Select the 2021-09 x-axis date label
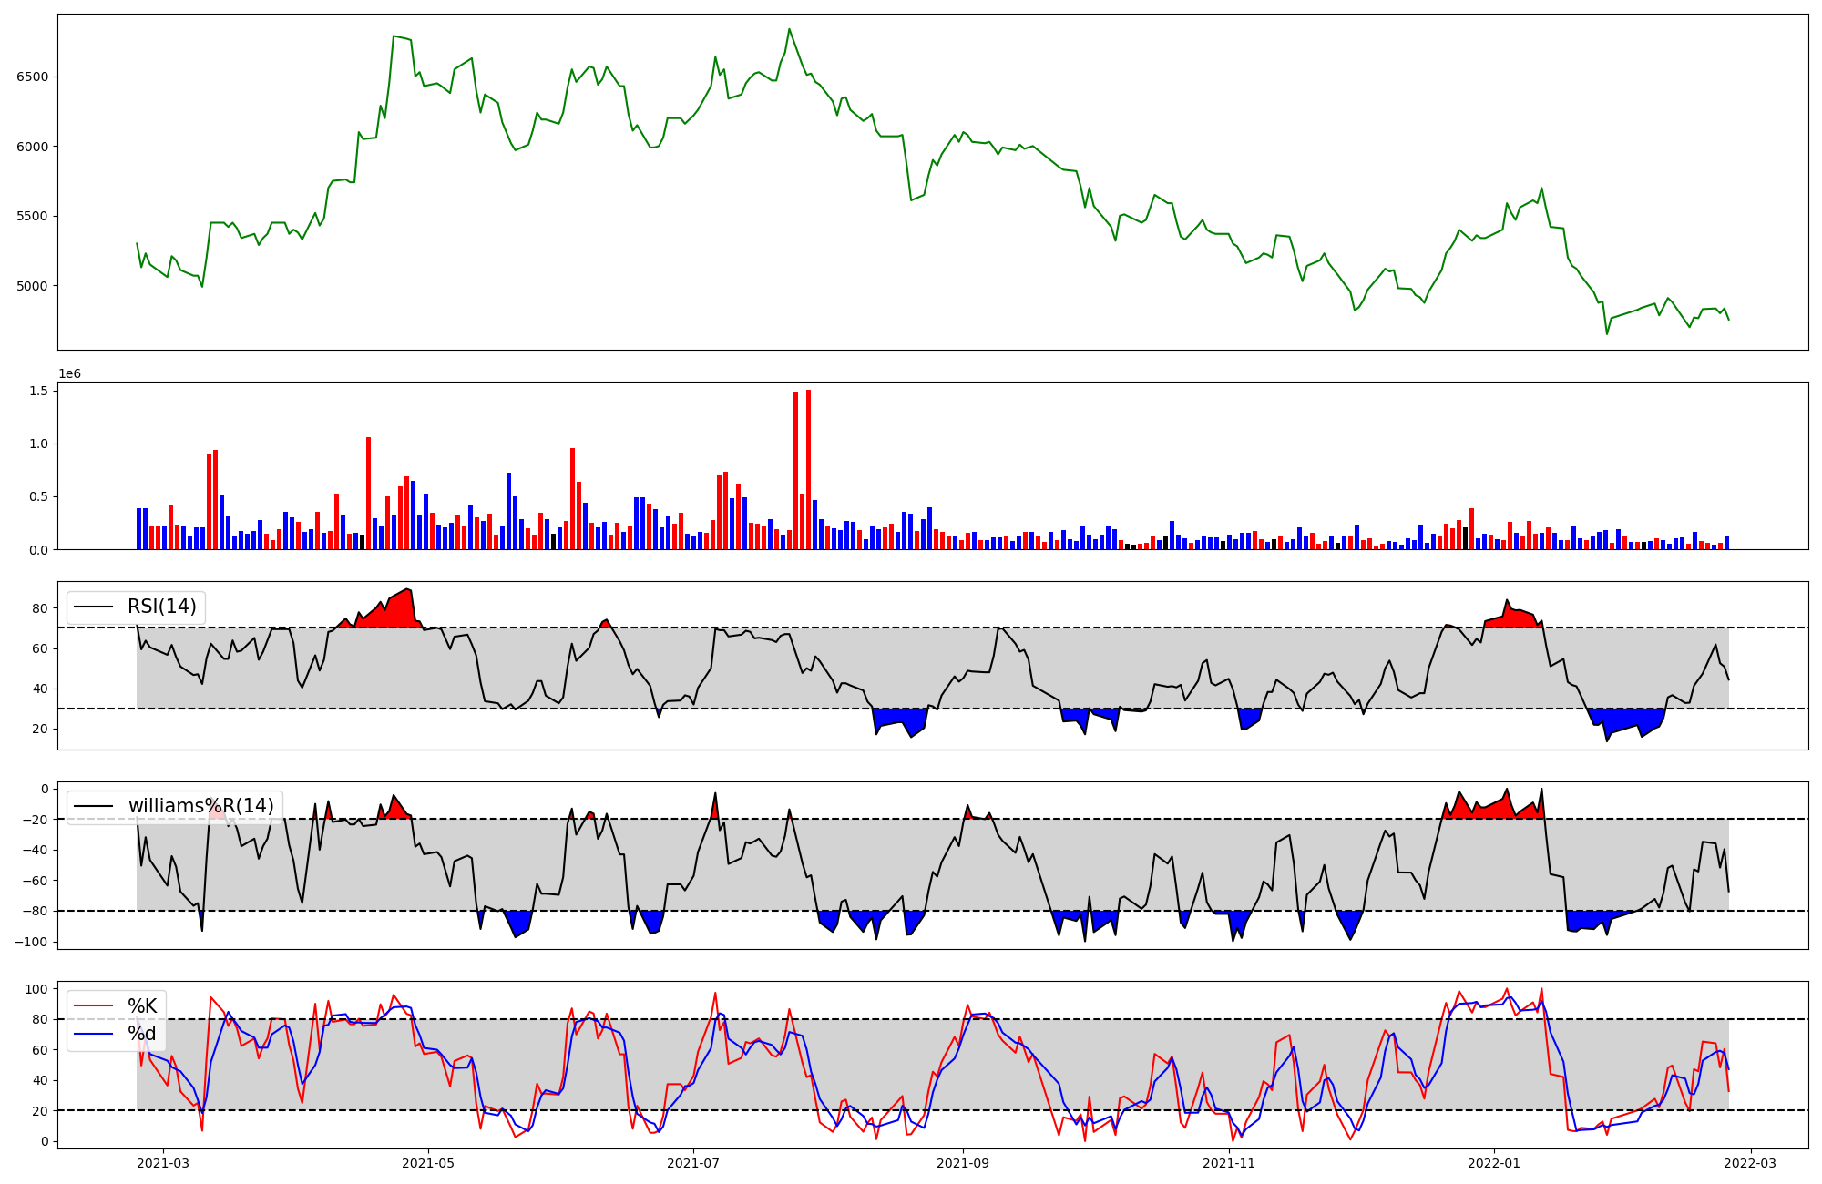This screenshot has width=1822, height=1184. (963, 1162)
